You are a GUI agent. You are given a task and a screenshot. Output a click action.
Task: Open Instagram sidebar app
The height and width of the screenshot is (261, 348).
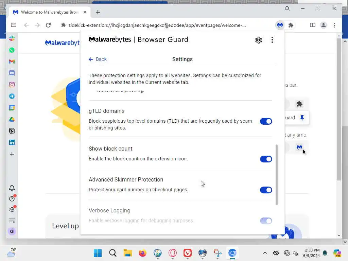[12, 85]
